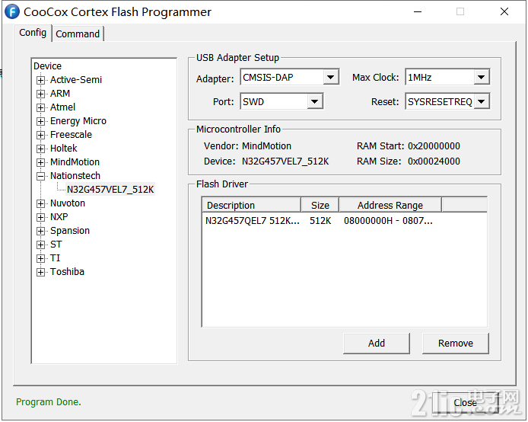
Task: Select the Freescale tree label
Action: pos(71,135)
